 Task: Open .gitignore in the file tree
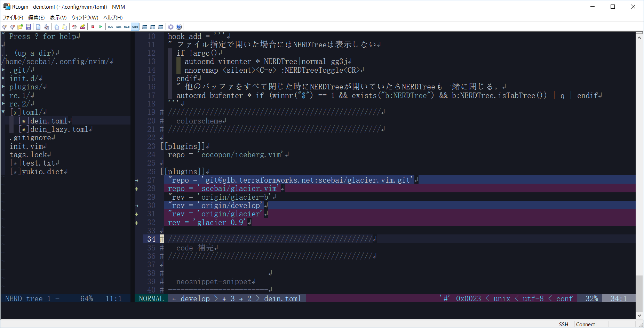pos(30,138)
